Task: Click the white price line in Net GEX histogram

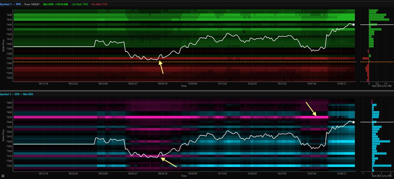Action: (x=377, y=25)
